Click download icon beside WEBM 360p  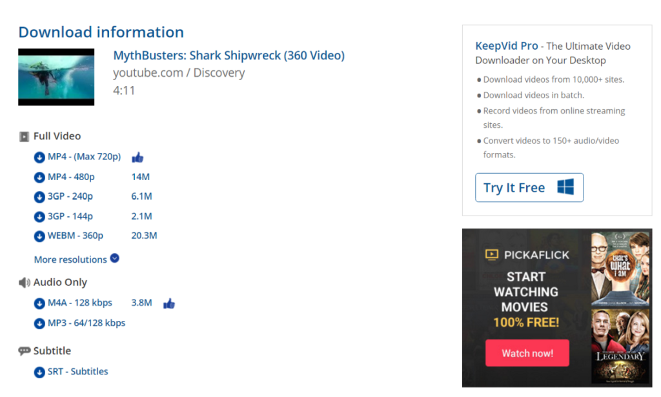click(40, 236)
